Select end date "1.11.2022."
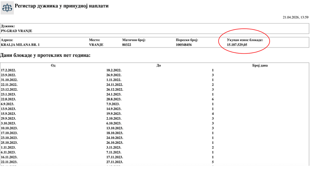This screenshot has width=310, height=181. point(114,80)
